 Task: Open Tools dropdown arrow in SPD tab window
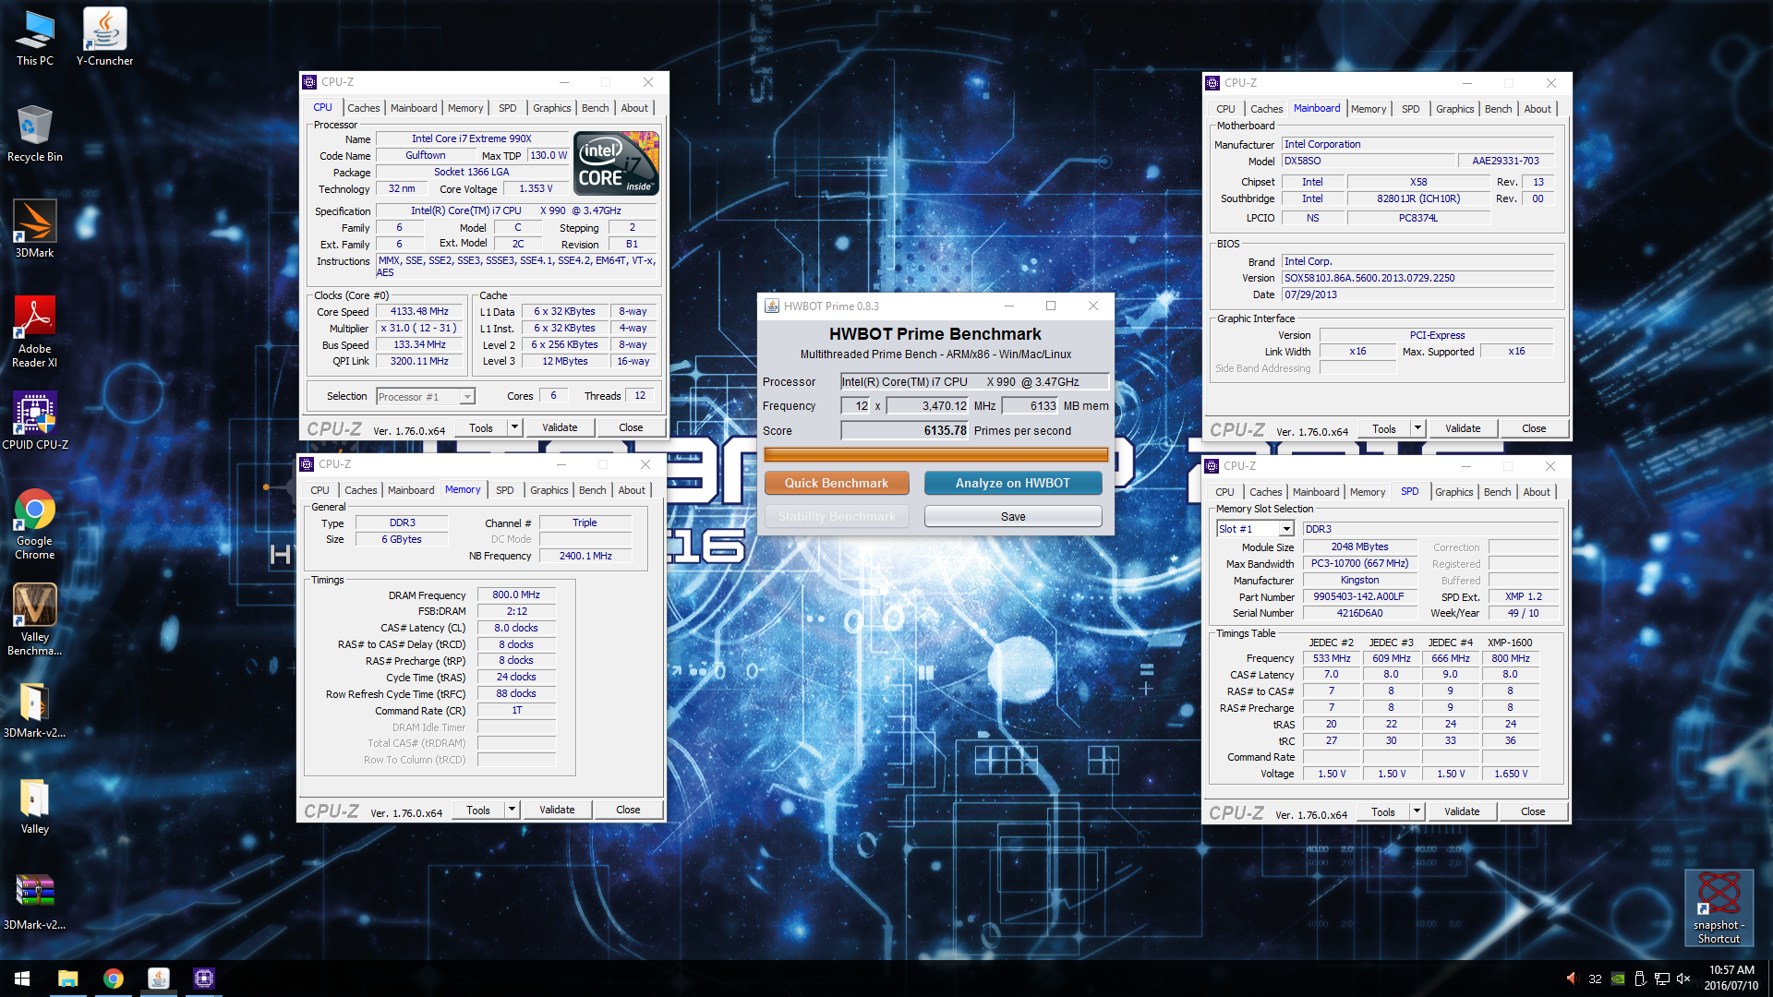tap(1417, 811)
